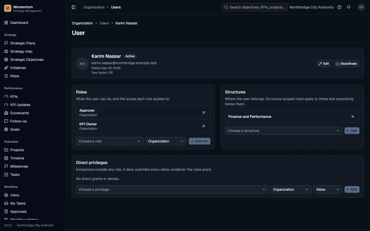Navigate to Strategic Objectives
This screenshot has height=231, width=370.
click(x=33, y=60)
